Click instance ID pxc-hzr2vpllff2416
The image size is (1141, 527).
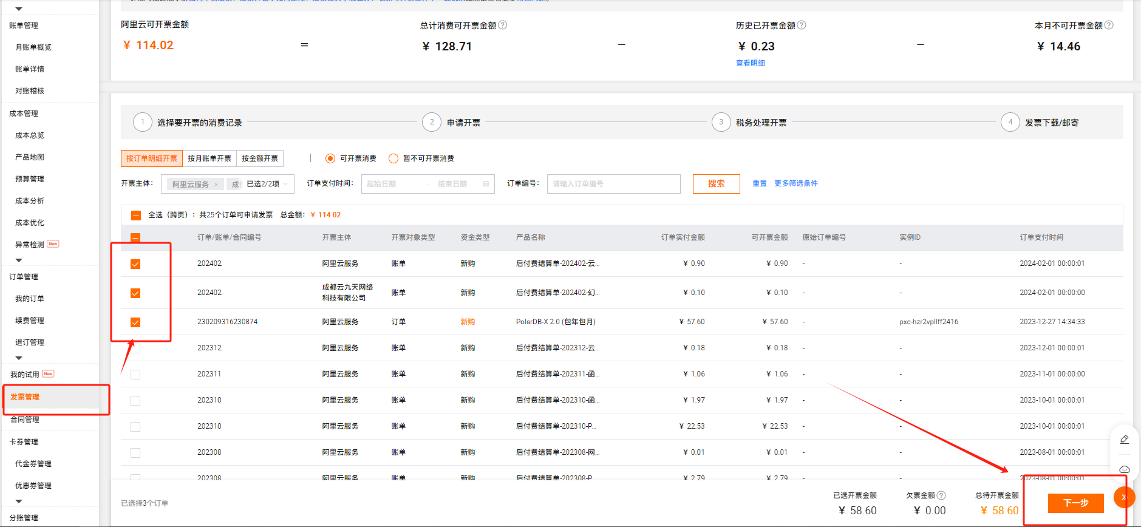pos(929,322)
